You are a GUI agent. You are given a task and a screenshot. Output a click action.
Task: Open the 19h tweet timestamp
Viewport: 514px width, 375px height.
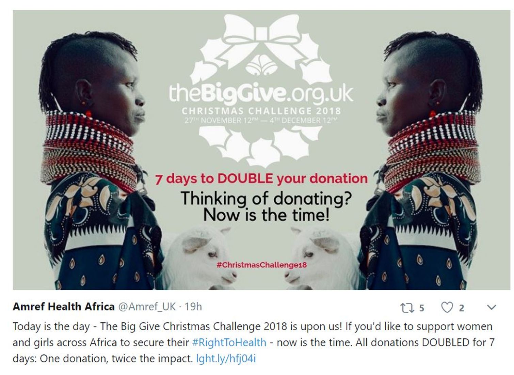tap(193, 307)
